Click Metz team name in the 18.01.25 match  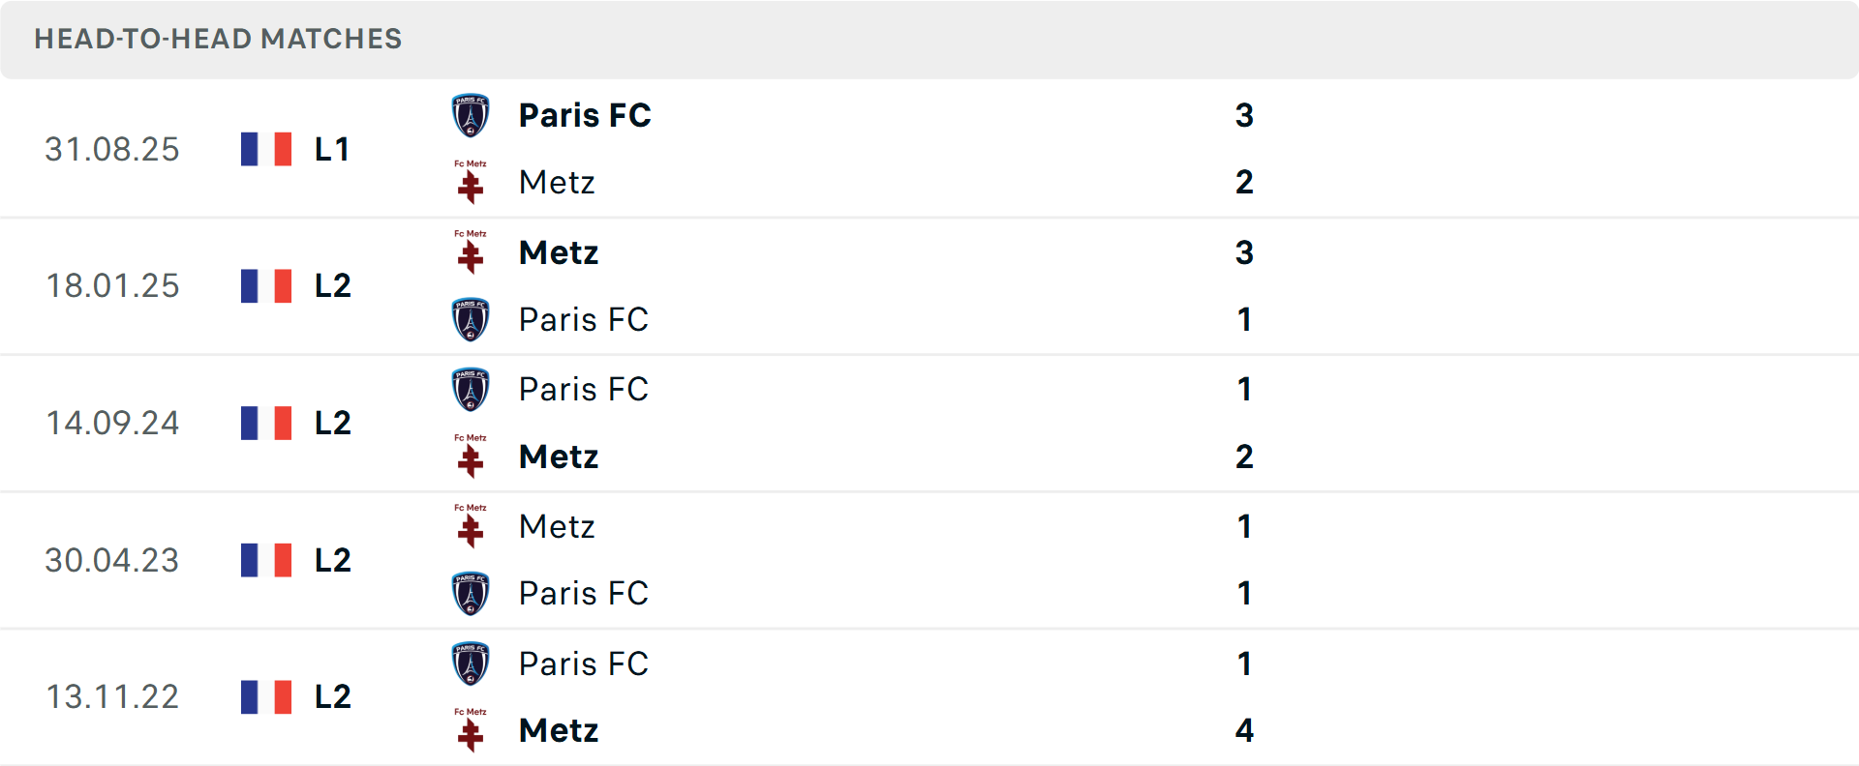click(x=558, y=253)
